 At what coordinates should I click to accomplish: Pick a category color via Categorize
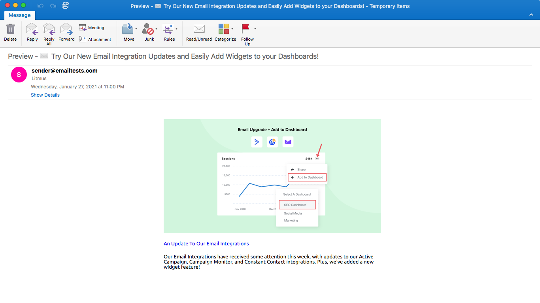[x=225, y=32]
